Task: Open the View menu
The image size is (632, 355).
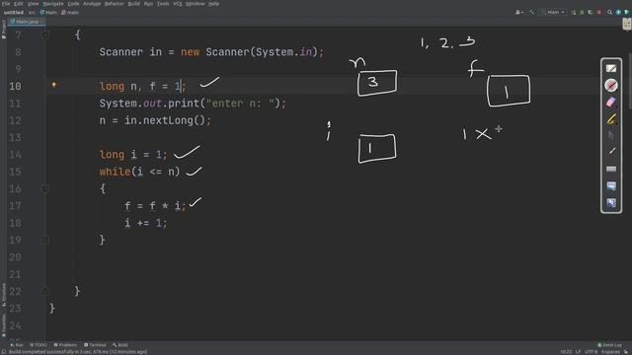Action: pos(33,4)
